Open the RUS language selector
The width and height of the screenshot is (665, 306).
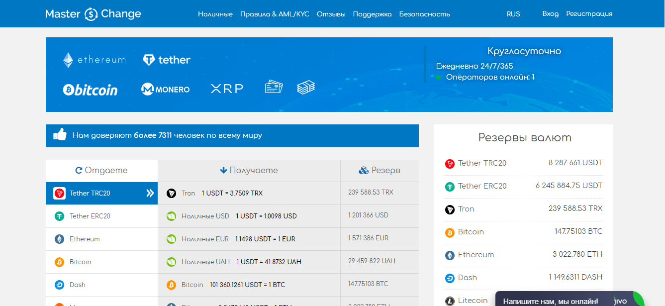pos(513,14)
